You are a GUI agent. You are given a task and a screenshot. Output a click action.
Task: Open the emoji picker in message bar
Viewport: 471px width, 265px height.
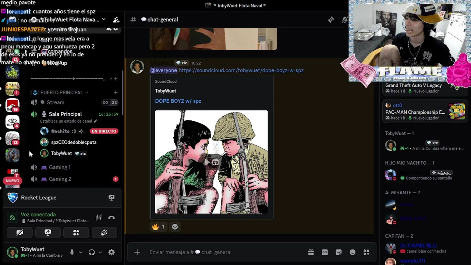tap(353, 252)
